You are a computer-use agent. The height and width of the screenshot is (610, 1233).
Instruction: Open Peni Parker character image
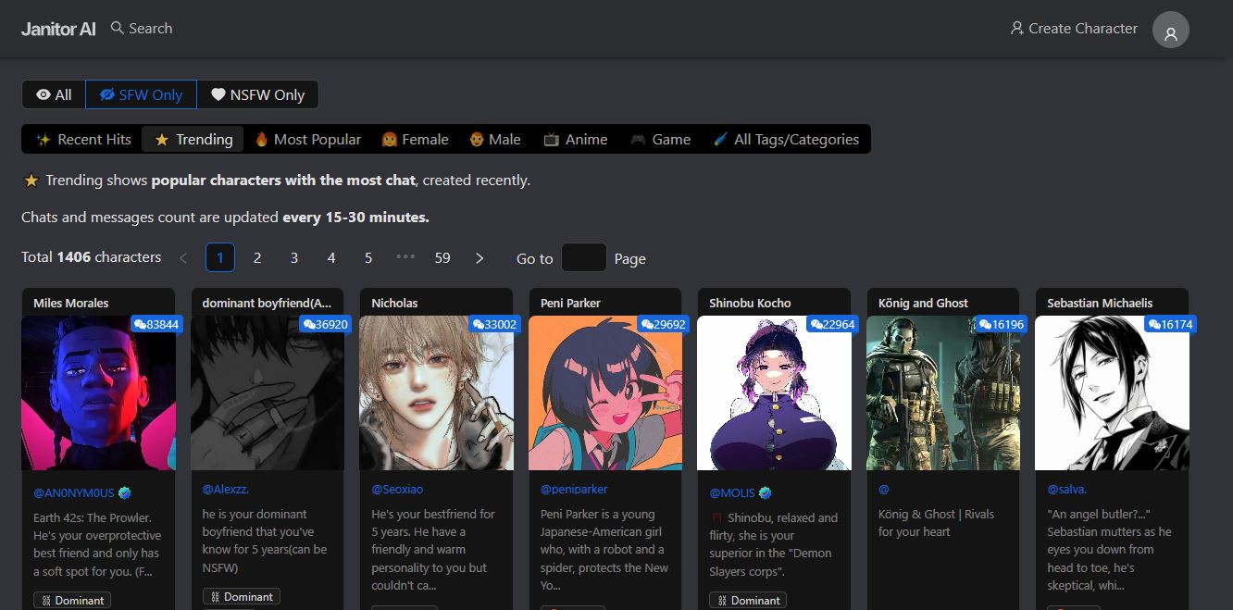(605, 393)
